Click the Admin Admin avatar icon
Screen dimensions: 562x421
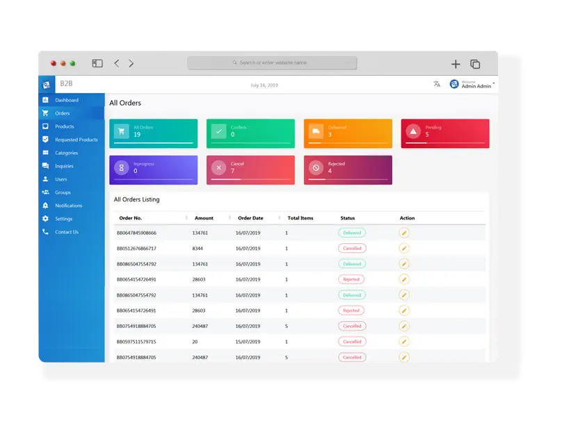pyautogui.click(x=454, y=84)
